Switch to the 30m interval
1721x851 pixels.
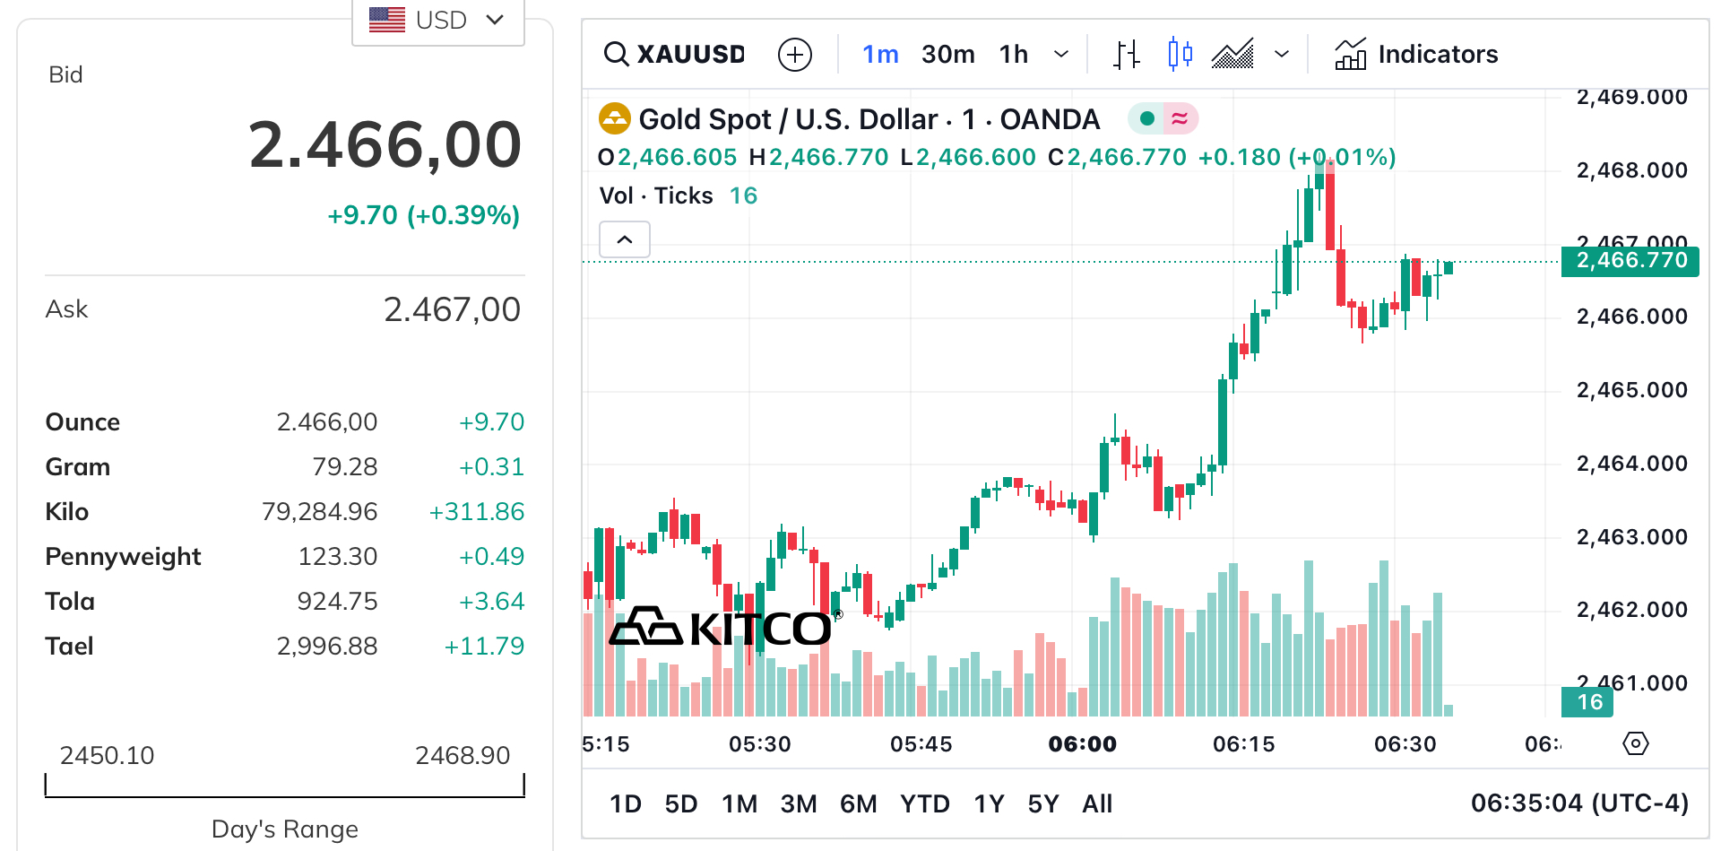(x=948, y=55)
